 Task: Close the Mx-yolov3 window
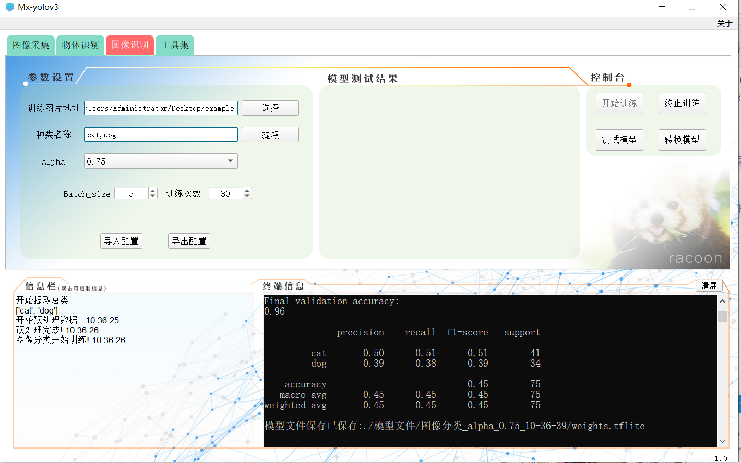tap(723, 7)
